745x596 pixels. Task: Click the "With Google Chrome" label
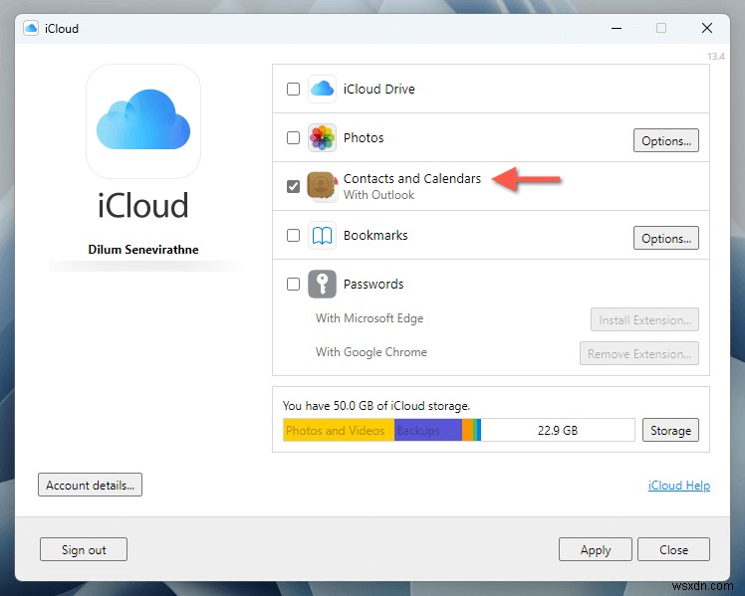click(x=372, y=352)
